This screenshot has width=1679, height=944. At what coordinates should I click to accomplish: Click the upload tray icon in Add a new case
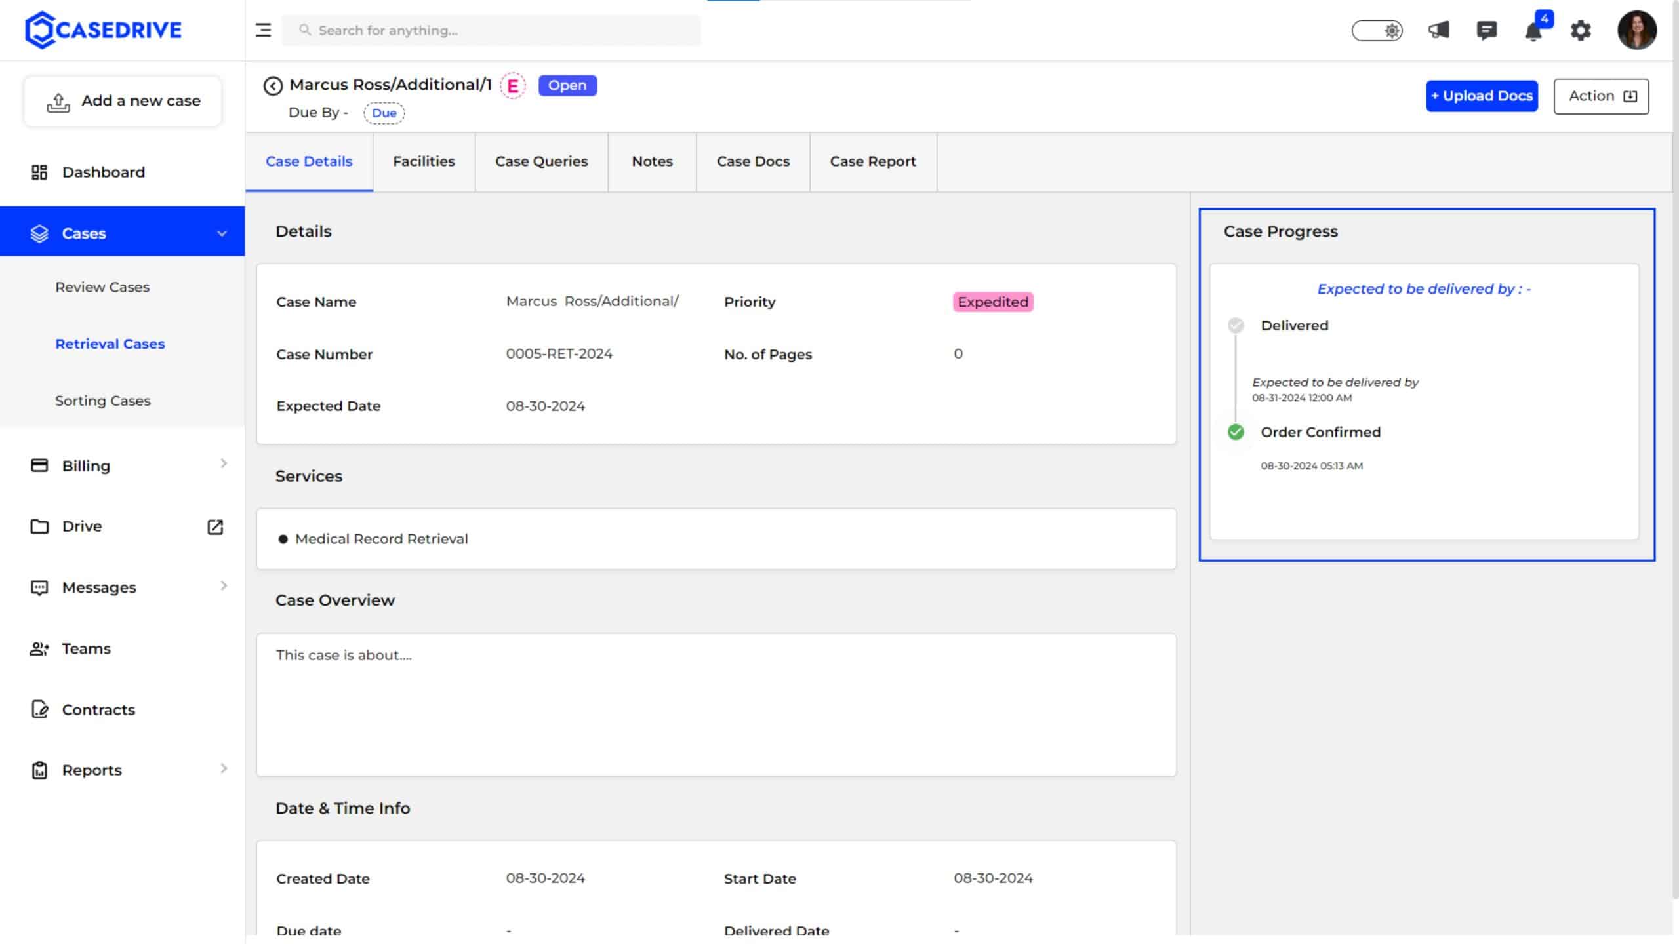tap(58, 102)
